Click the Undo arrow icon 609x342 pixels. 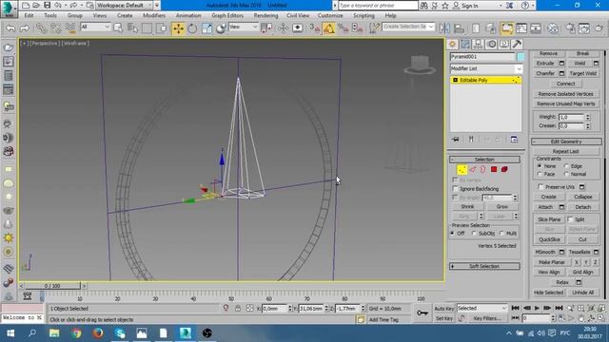click(x=10, y=28)
